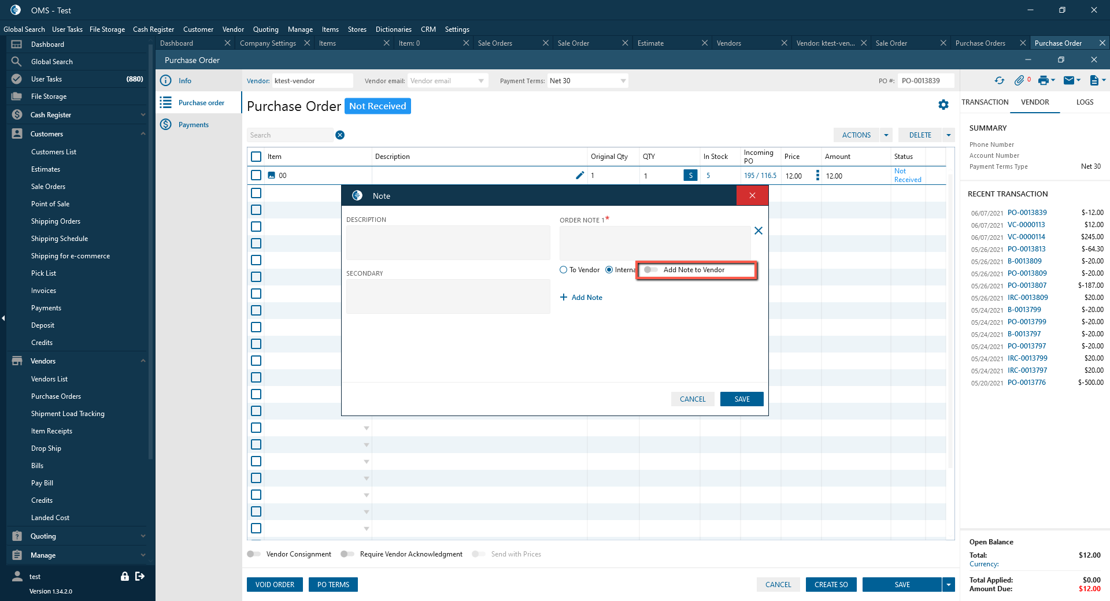Click the pencil edit icon in item row
The height and width of the screenshot is (601, 1110).
click(580, 176)
